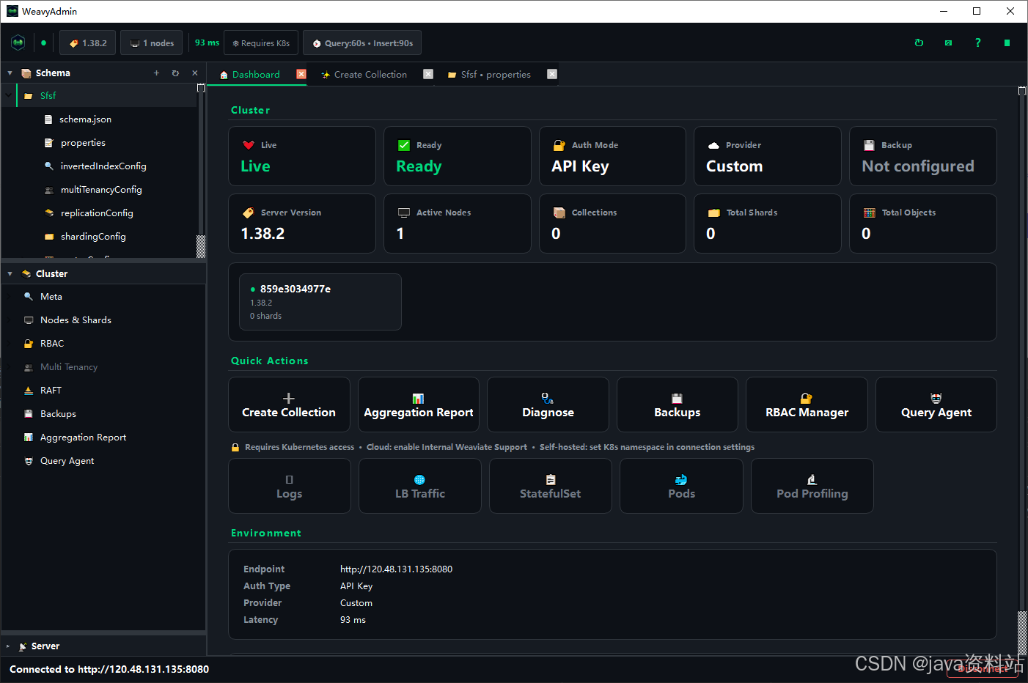Viewport: 1028px width, 683px height.
Task: Close the Create Collection tab
Action: pyautogui.click(x=428, y=74)
